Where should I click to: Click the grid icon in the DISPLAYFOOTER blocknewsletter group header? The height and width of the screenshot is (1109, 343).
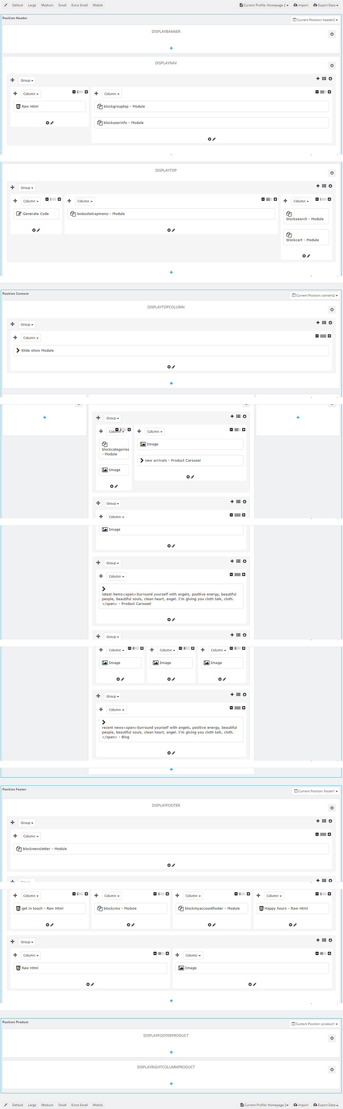[324, 820]
